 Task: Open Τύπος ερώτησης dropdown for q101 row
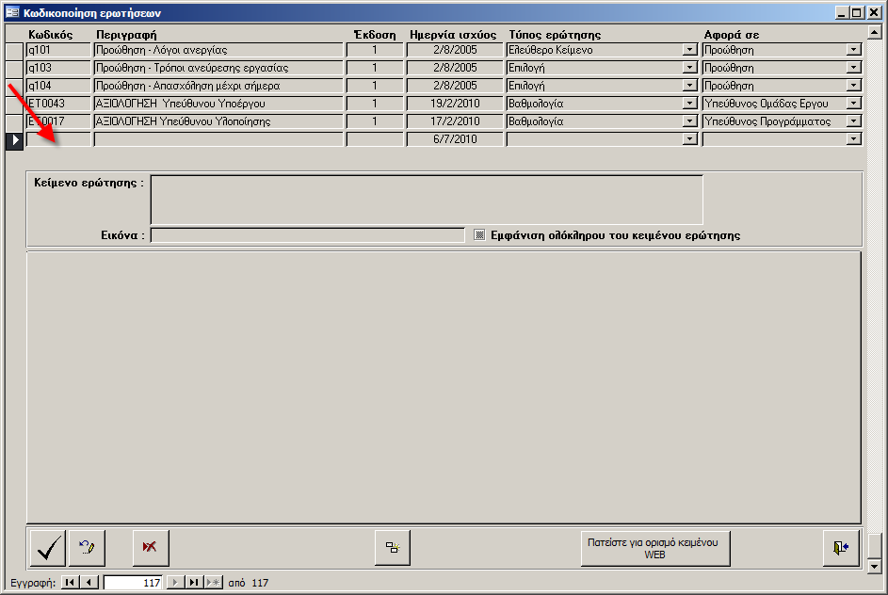click(690, 50)
